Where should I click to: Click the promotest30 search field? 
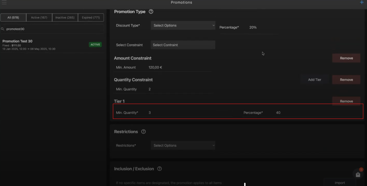tap(52, 29)
